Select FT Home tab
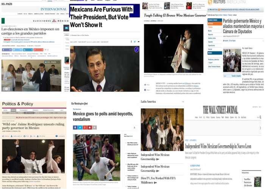 (5, 110)
